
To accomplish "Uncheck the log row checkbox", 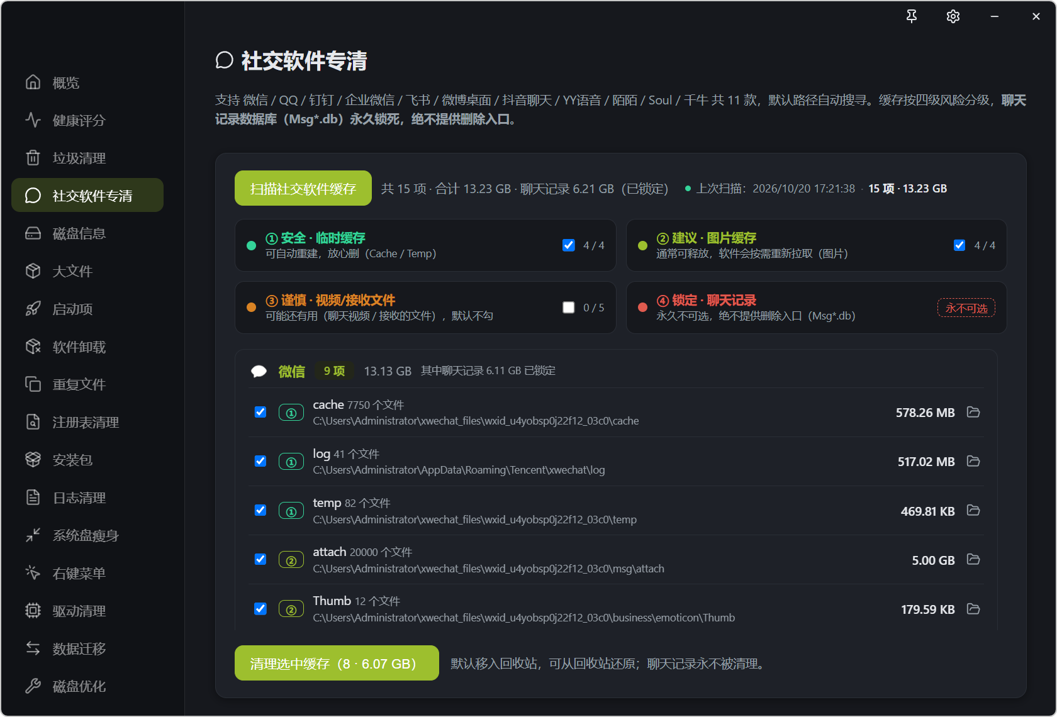I will 260,461.
